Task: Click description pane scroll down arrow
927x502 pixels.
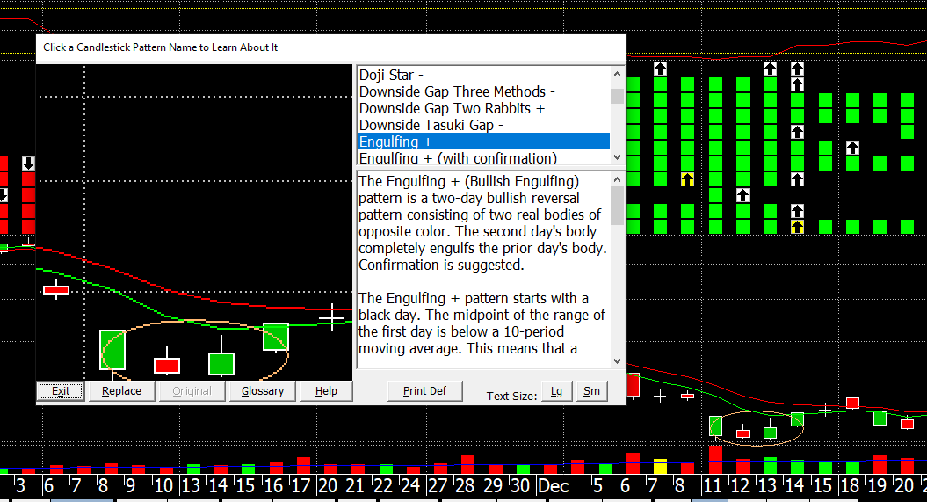Action: click(x=617, y=360)
